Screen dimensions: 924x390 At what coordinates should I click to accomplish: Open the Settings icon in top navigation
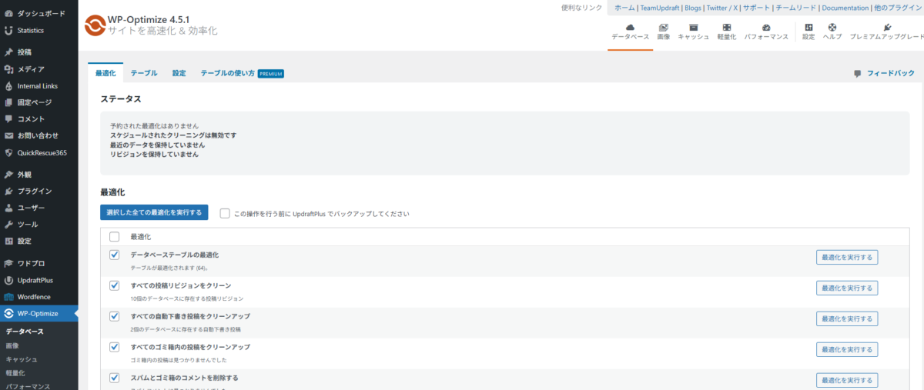click(808, 28)
